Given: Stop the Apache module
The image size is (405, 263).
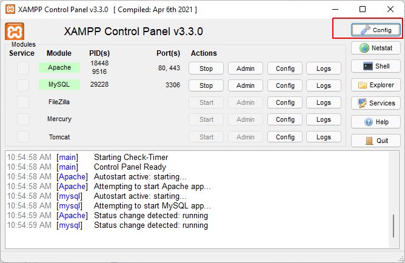Looking at the screenshot, I should click(x=206, y=68).
